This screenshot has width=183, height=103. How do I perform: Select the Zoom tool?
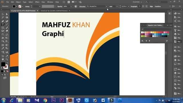7,59
